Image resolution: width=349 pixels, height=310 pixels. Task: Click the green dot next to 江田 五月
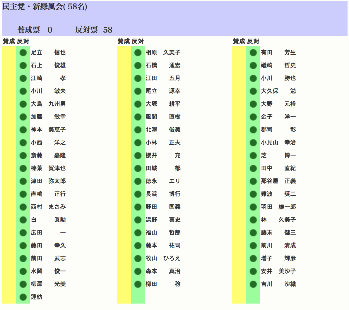(x=138, y=78)
